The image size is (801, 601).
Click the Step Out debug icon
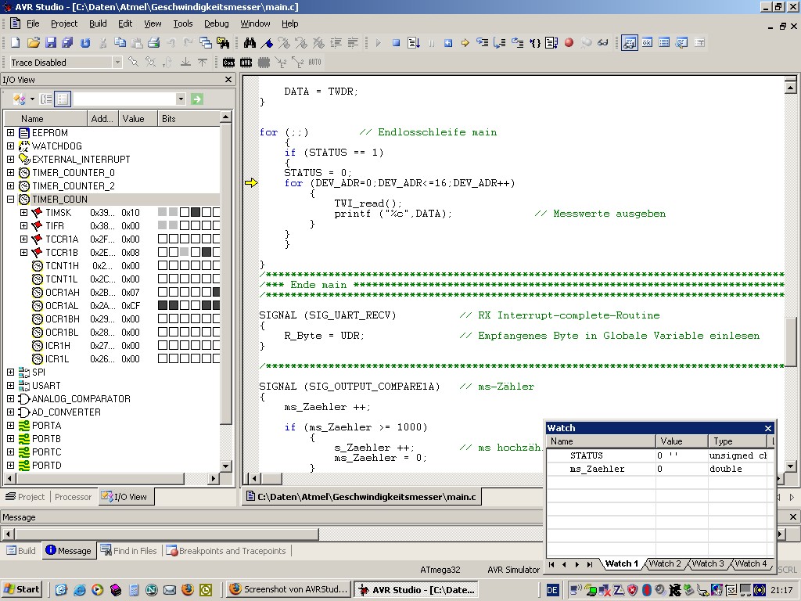pyautogui.click(x=517, y=43)
